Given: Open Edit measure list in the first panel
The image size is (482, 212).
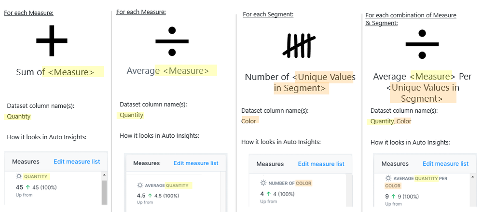Looking at the screenshot, I should pos(77,162).
